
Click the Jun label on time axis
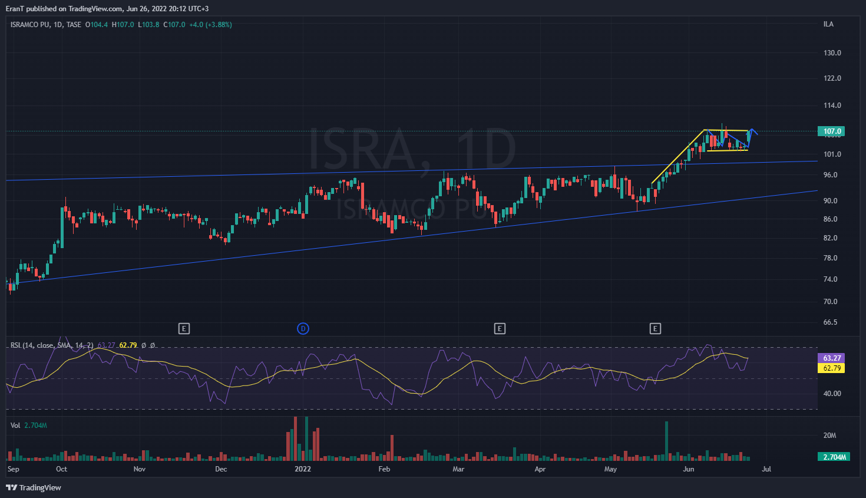coord(688,469)
